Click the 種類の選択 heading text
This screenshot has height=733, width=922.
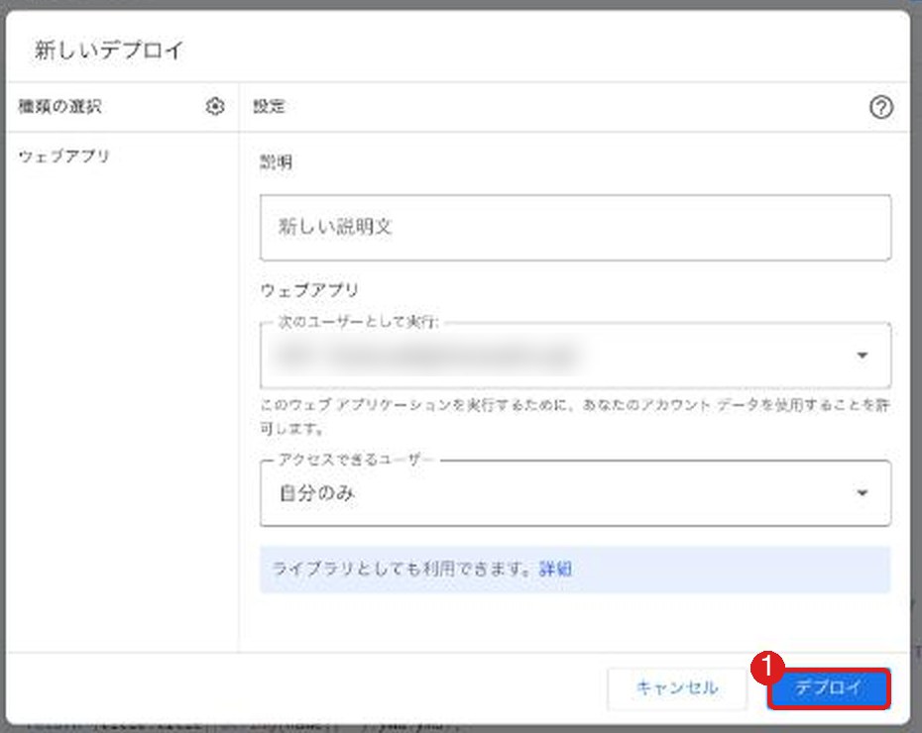(x=59, y=106)
